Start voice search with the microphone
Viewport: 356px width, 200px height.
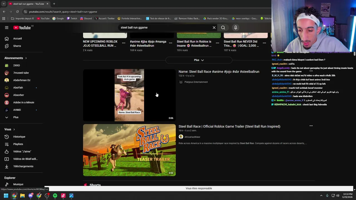click(x=236, y=27)
